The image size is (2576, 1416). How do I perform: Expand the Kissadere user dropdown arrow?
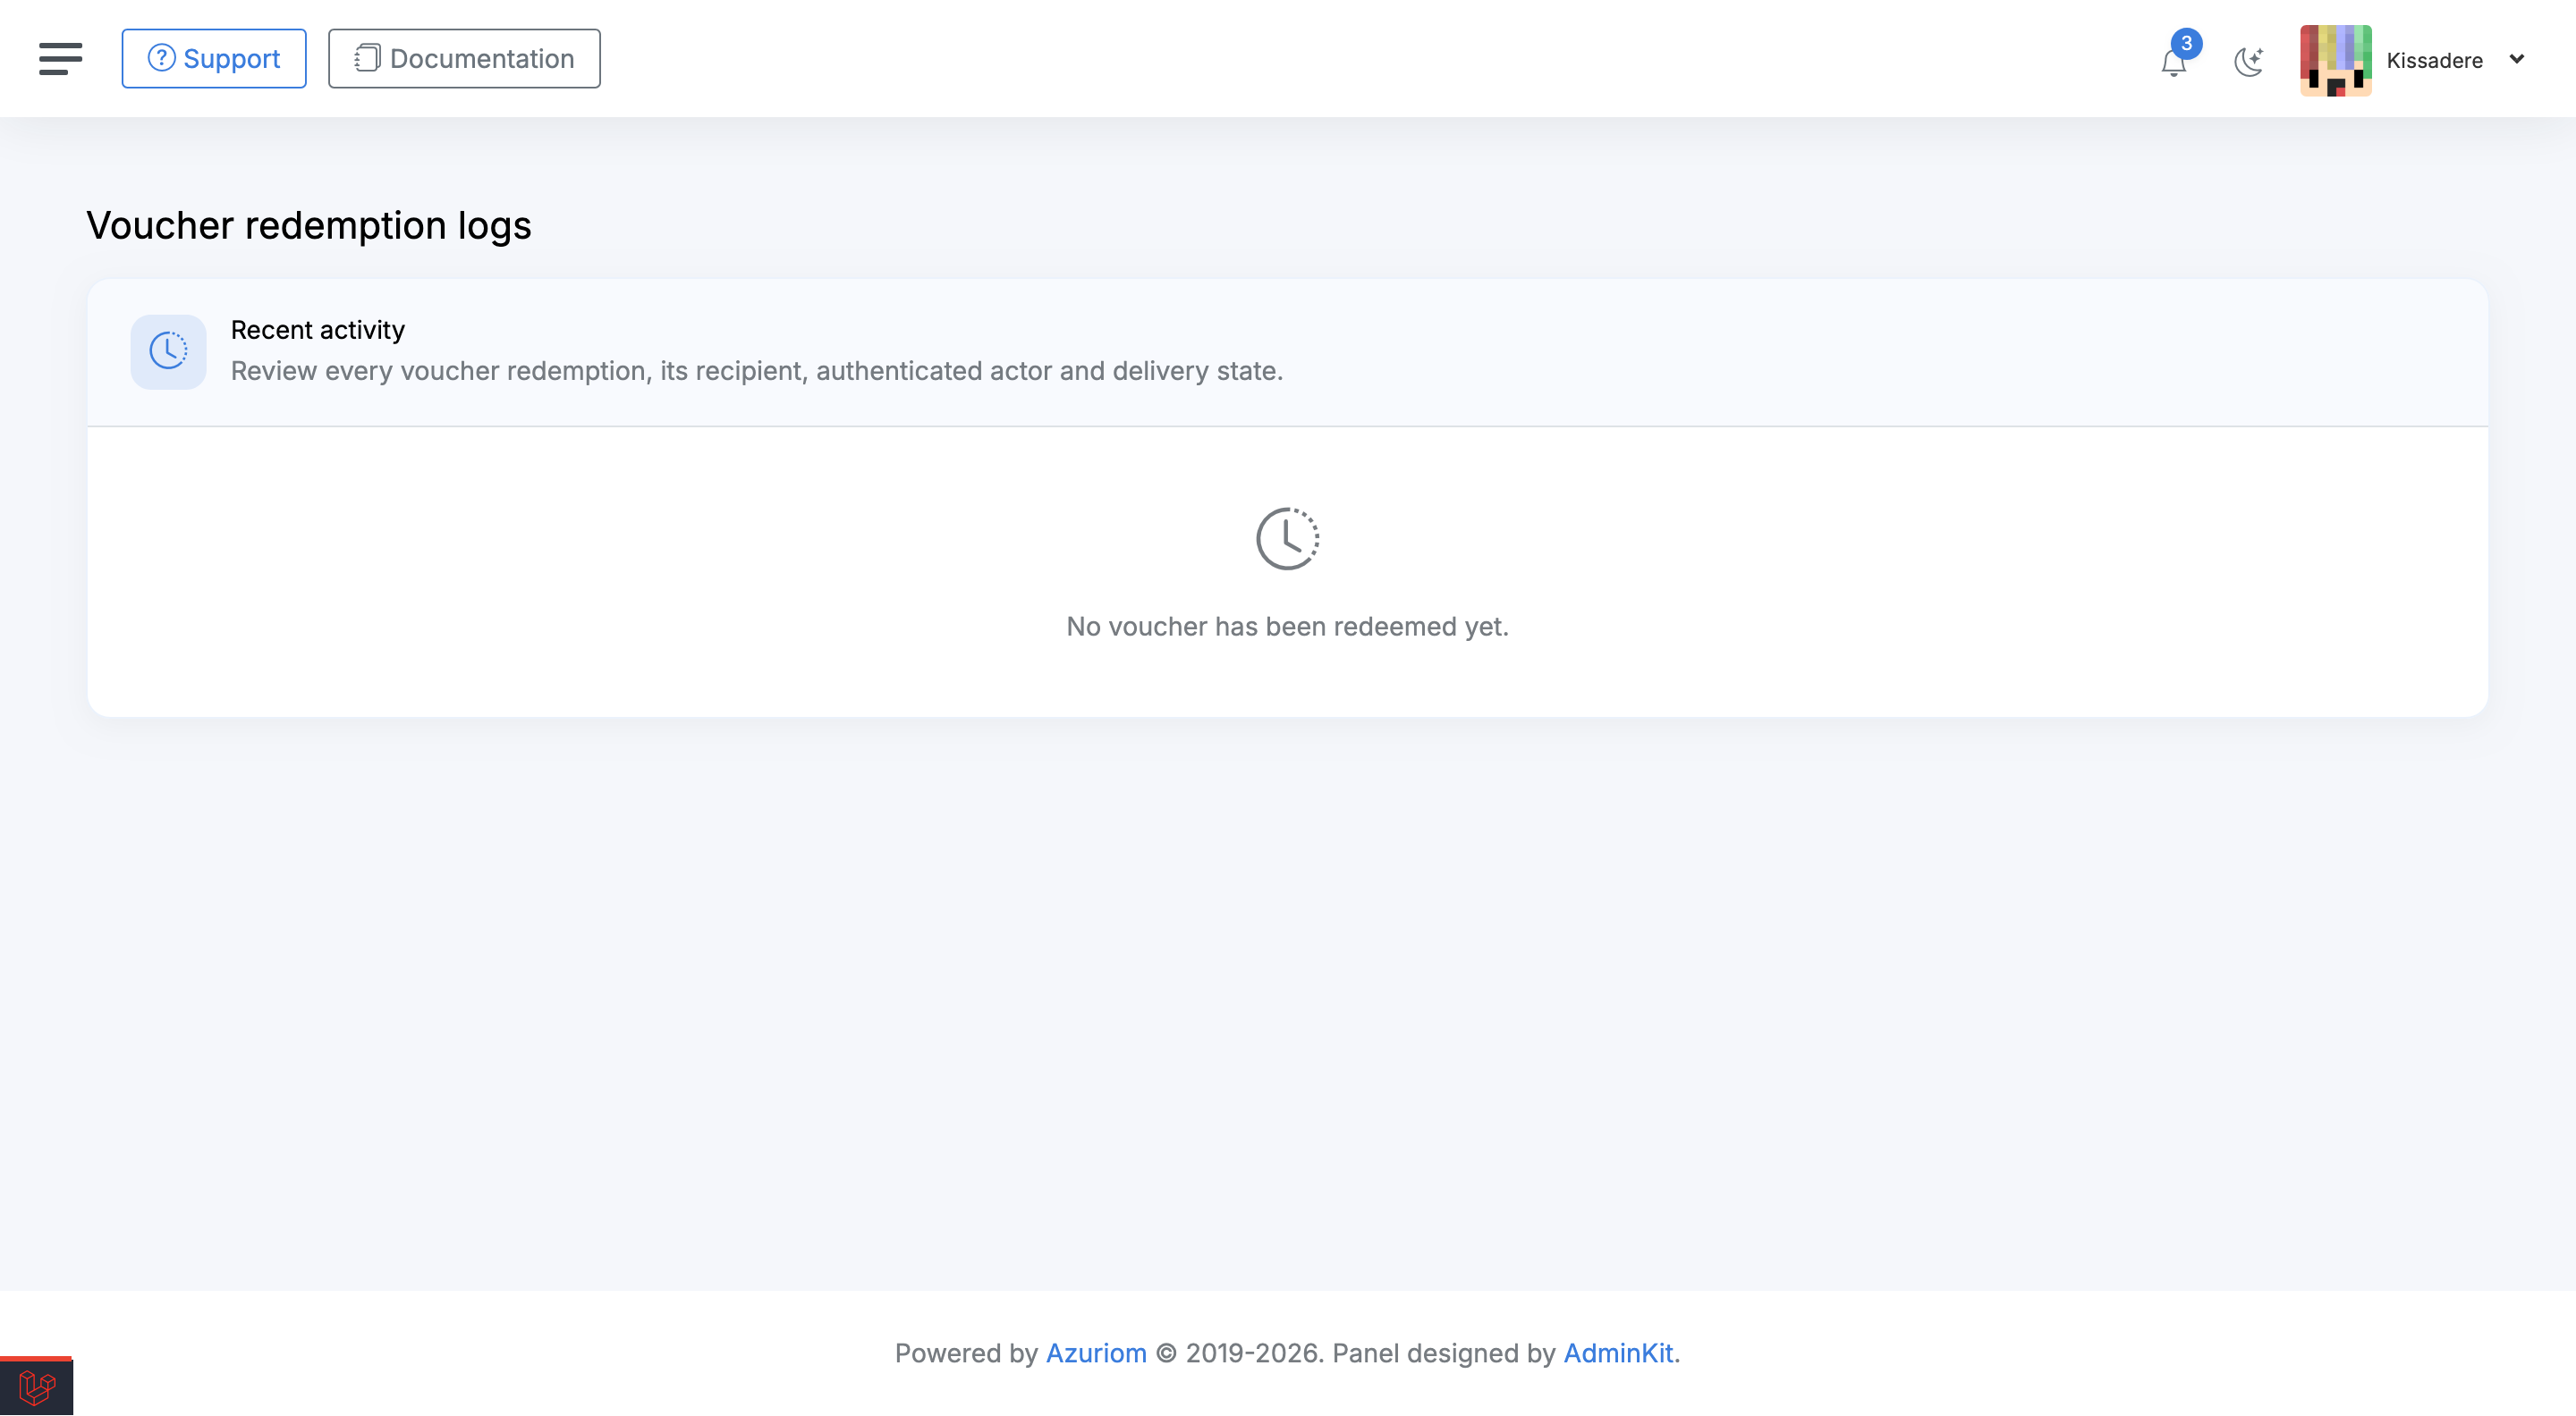click(2517, 59)
